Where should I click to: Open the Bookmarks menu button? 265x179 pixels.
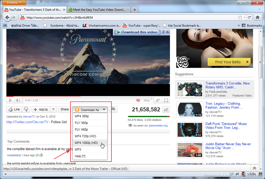click(252, 25)
